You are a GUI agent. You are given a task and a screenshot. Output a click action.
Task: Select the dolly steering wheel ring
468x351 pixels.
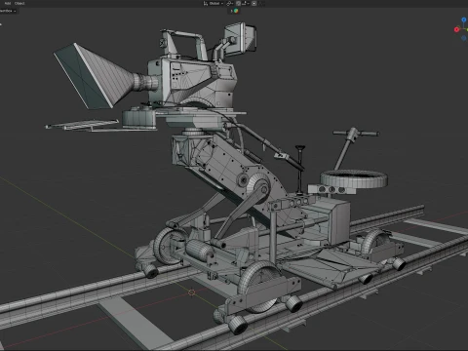(354, 178)
